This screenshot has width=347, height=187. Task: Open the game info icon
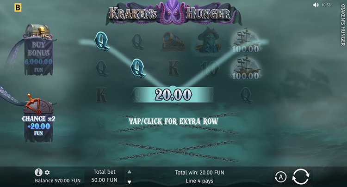click(x=38, y=172)
